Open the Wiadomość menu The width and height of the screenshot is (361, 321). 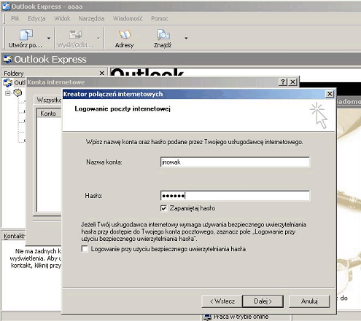128,18
